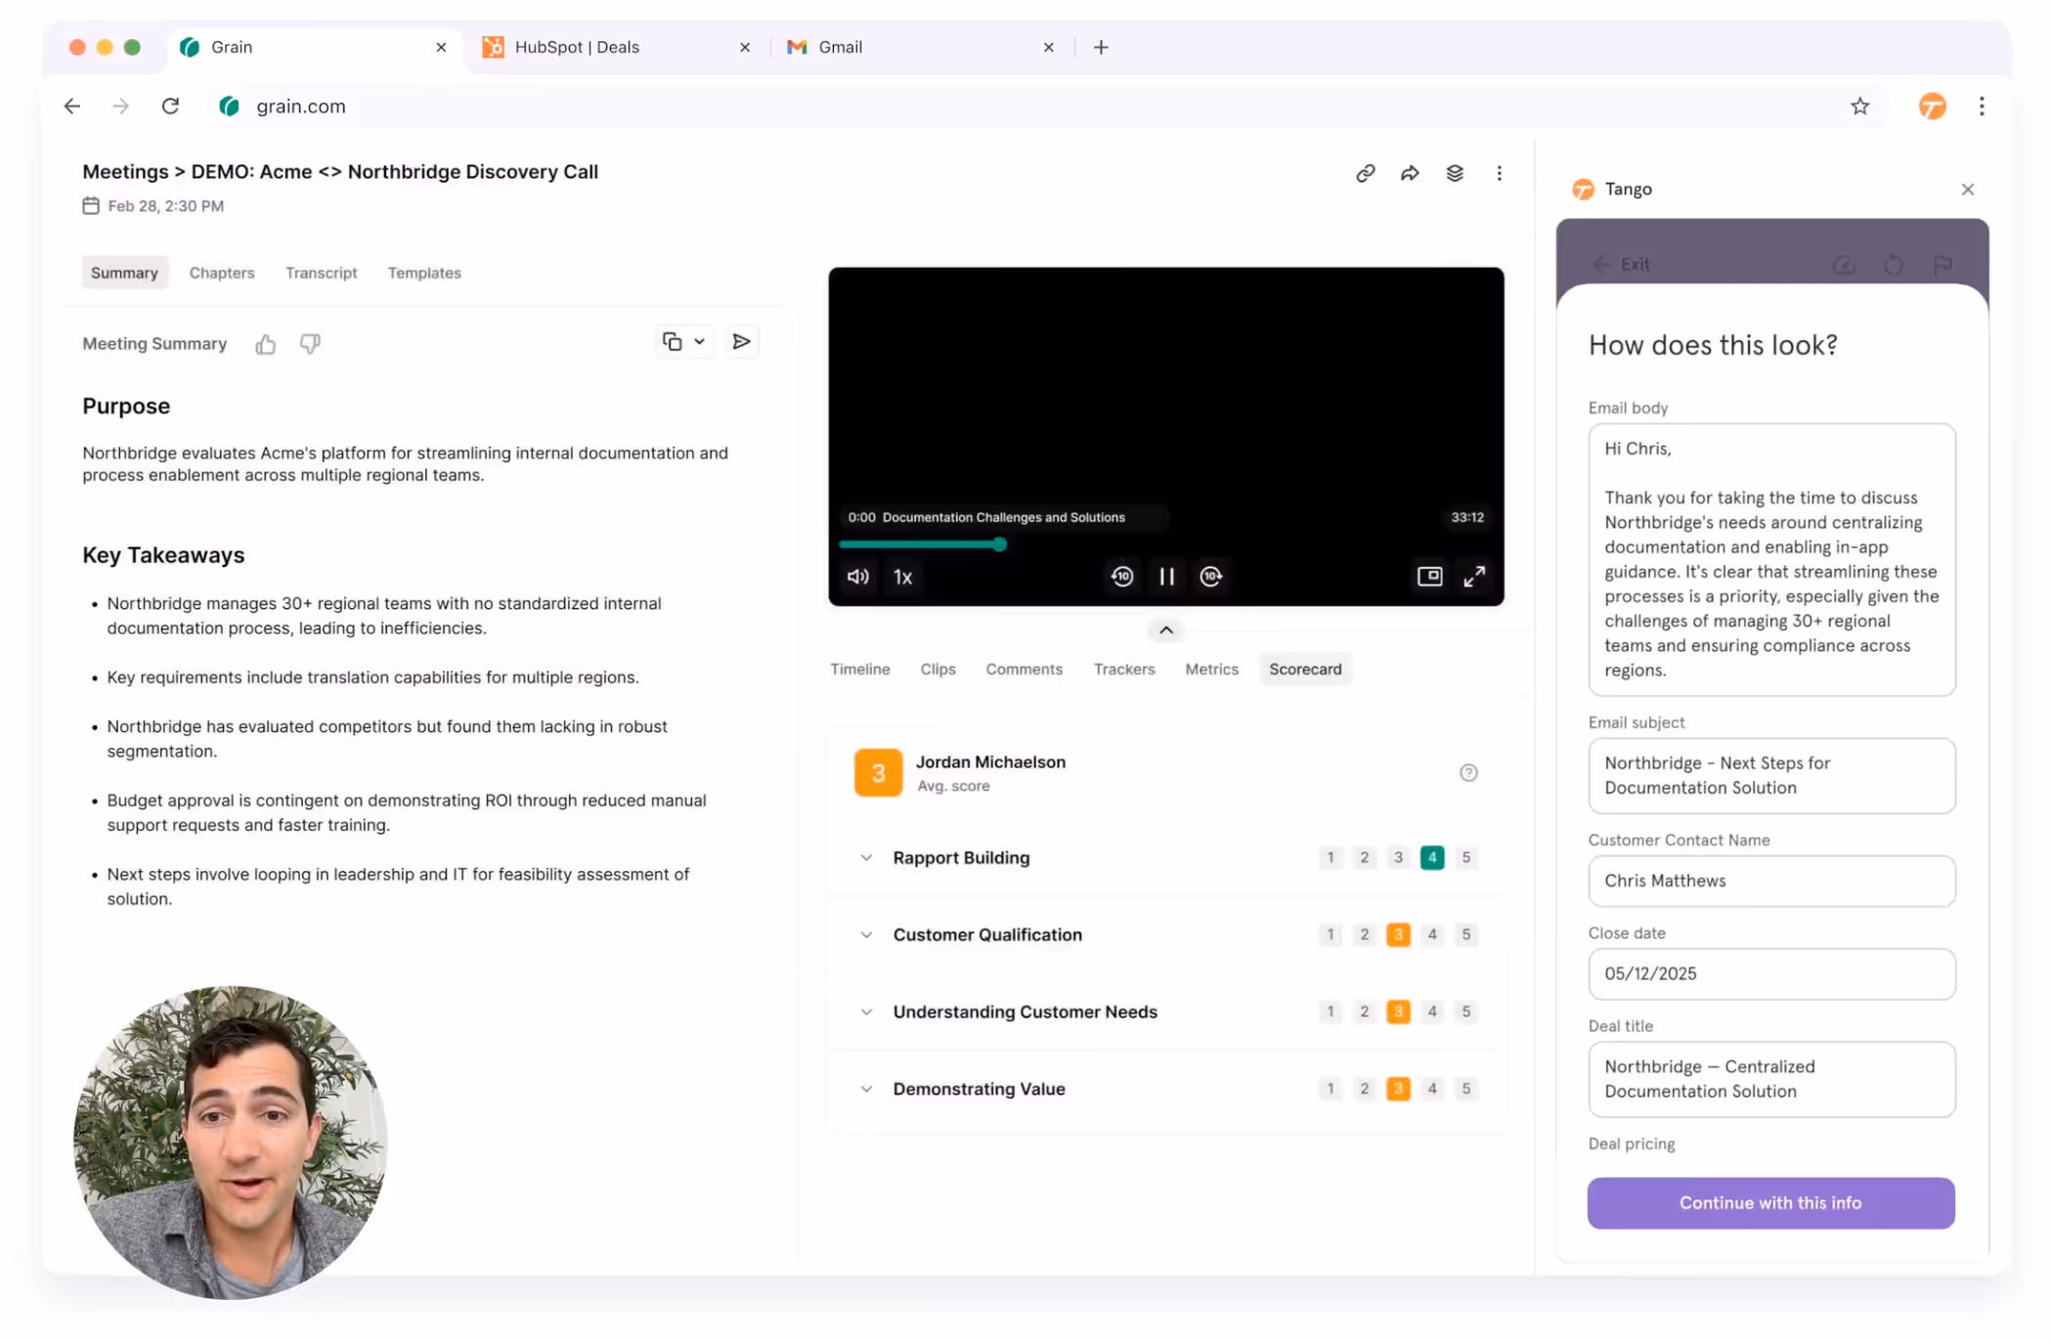Expand Understanding Customer Needs section
Screen dimensions: 2053x1341
866,1013
